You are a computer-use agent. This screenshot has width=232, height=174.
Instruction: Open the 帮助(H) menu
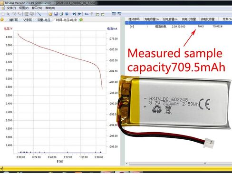[x=50, y=8]
